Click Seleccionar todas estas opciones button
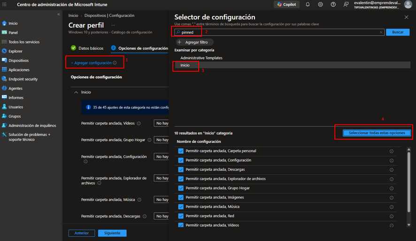The height and width of the screenshot is (241, 416). (x=377, y=132)
